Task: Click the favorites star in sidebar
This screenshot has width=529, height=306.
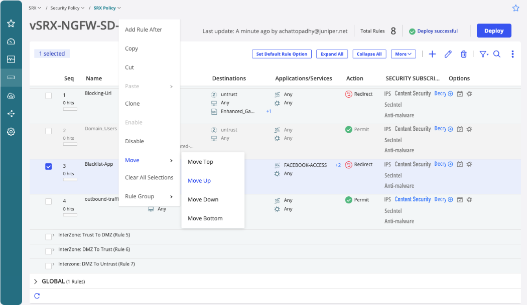Action: (11, 24)
